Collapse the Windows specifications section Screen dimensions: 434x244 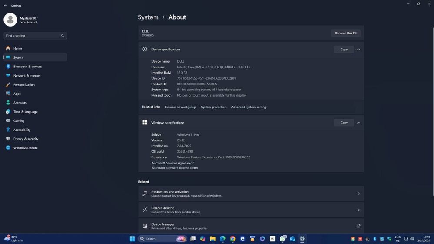358,122
